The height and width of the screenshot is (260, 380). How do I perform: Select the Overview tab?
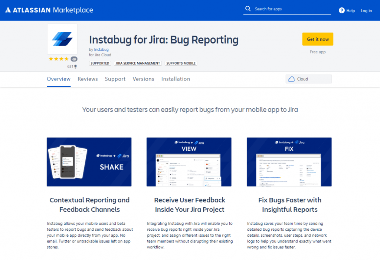click(59, 79)
